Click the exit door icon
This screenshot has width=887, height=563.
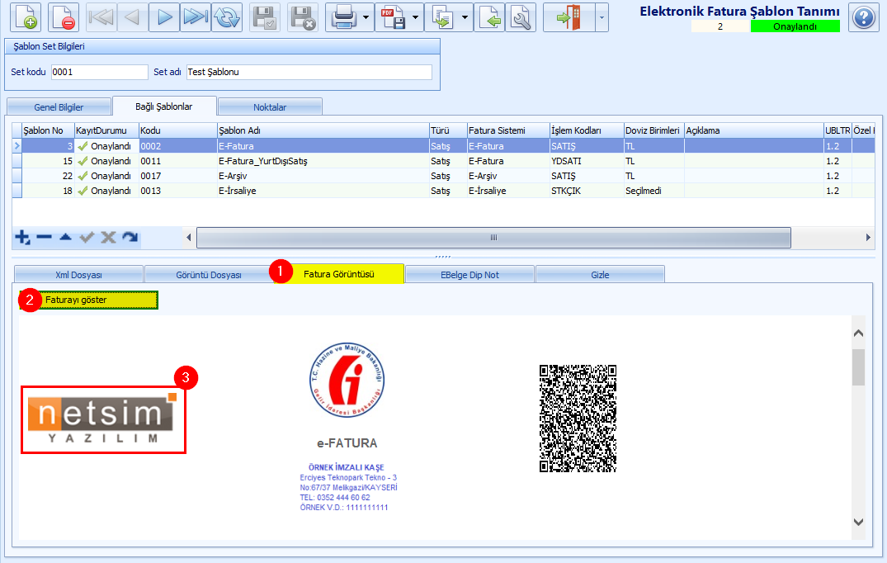coord(569,17)
